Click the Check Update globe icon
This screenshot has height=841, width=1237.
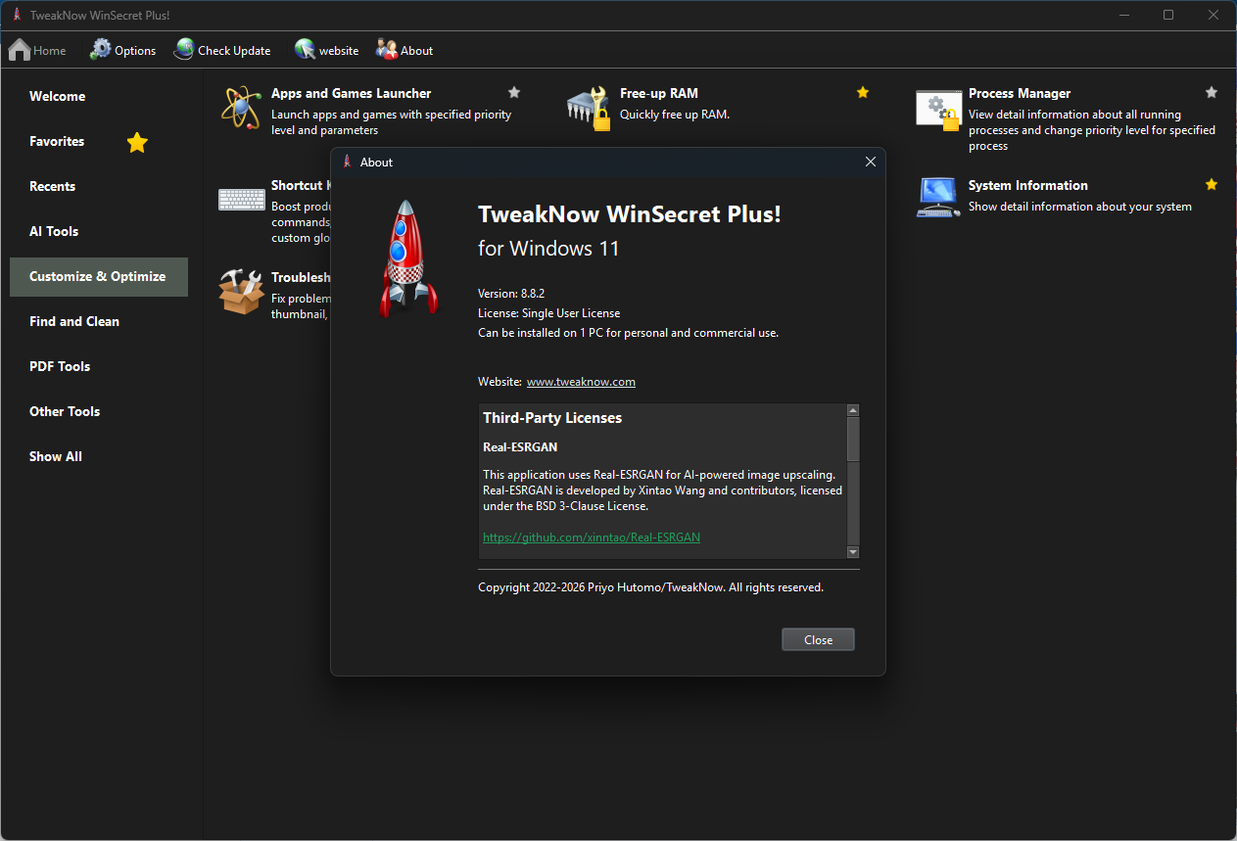184,50
